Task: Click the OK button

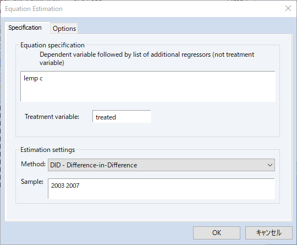Action: click(x=217, y=233)
